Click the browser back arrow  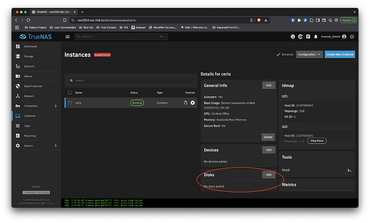coord(16,20)
